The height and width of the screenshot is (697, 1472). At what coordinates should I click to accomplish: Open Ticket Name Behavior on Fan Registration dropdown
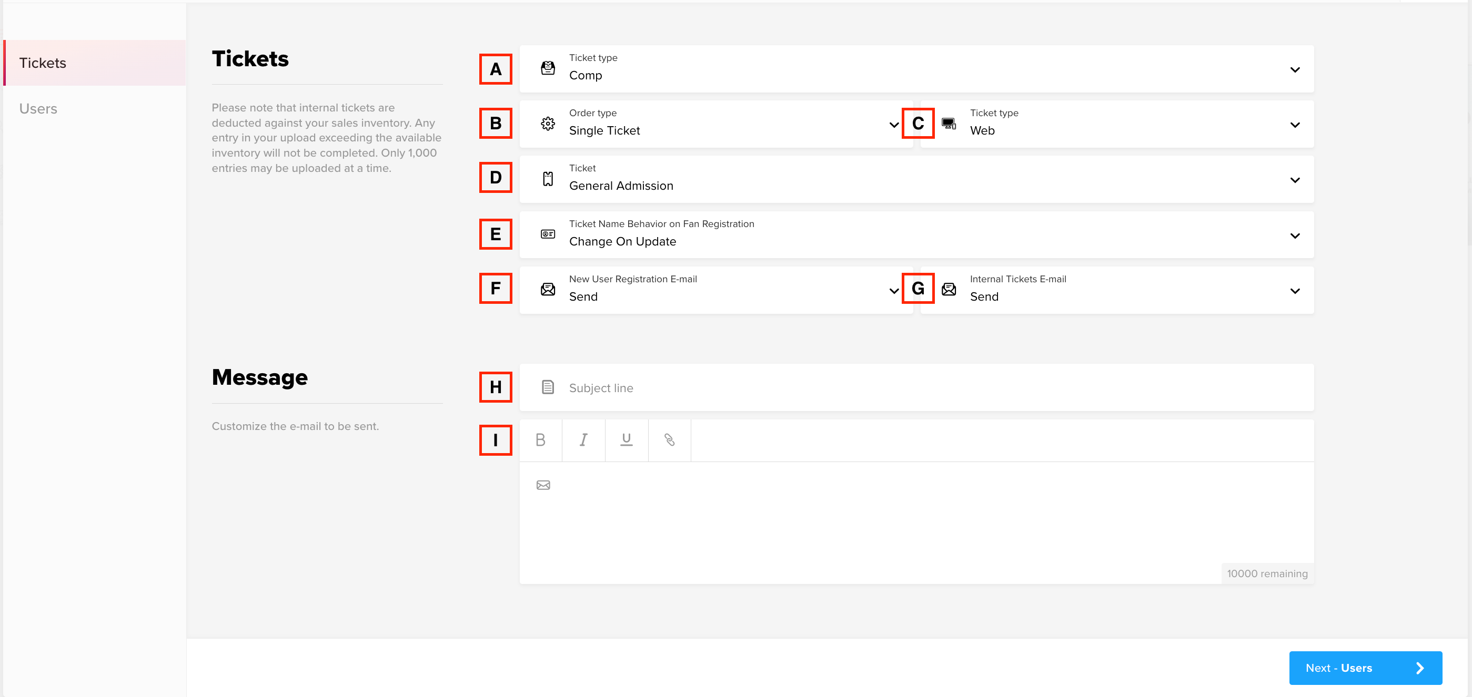pyautogui.click(x=916, y=234)
